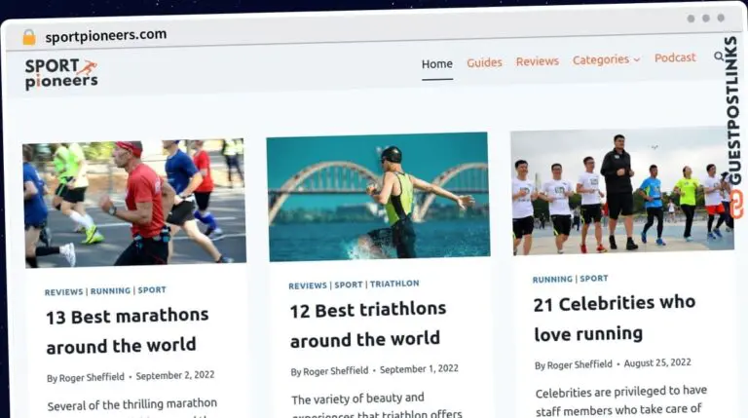Viewport: 748px width, 418px height.
Task: Open '21 Celebrities who love running' article
Action: click(615, 319)
